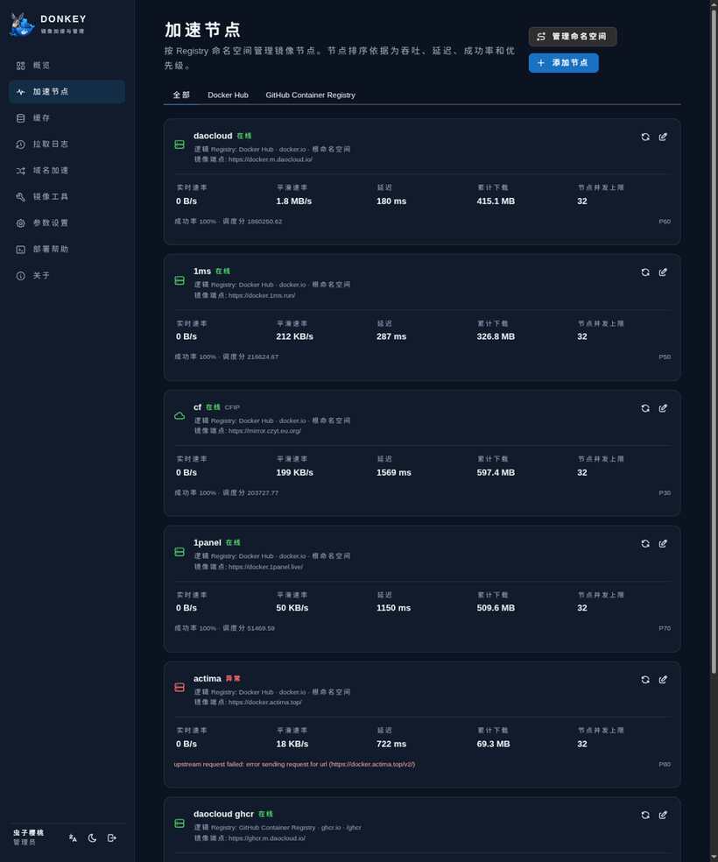Edit the actima node
This screenshot has width=718, height=862.
pos(663,680)
